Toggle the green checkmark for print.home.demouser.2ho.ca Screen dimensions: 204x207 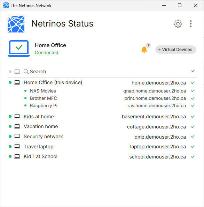[x=193, y=98]
